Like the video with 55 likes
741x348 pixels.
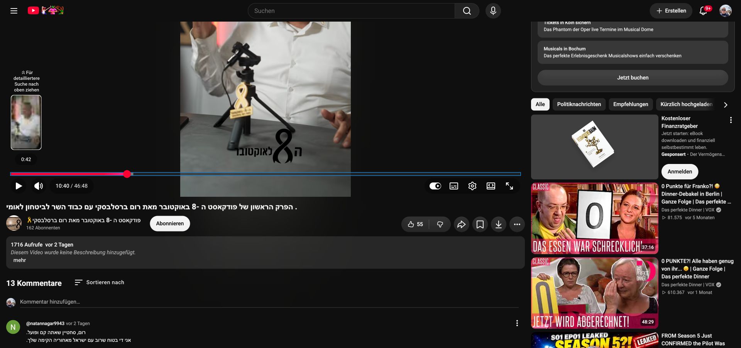point(415,224)
